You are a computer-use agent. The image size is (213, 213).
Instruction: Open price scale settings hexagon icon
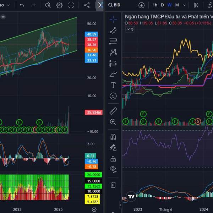[x=94, y=209]
